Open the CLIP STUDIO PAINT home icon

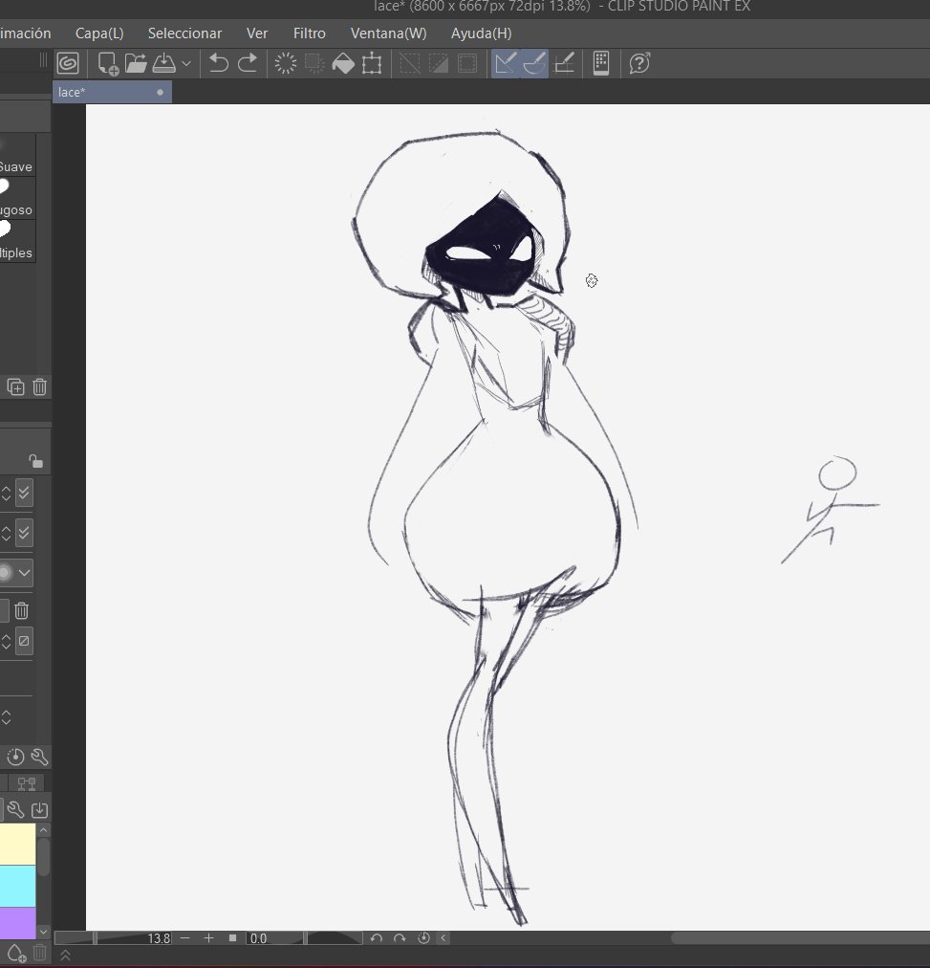(67, 63)
